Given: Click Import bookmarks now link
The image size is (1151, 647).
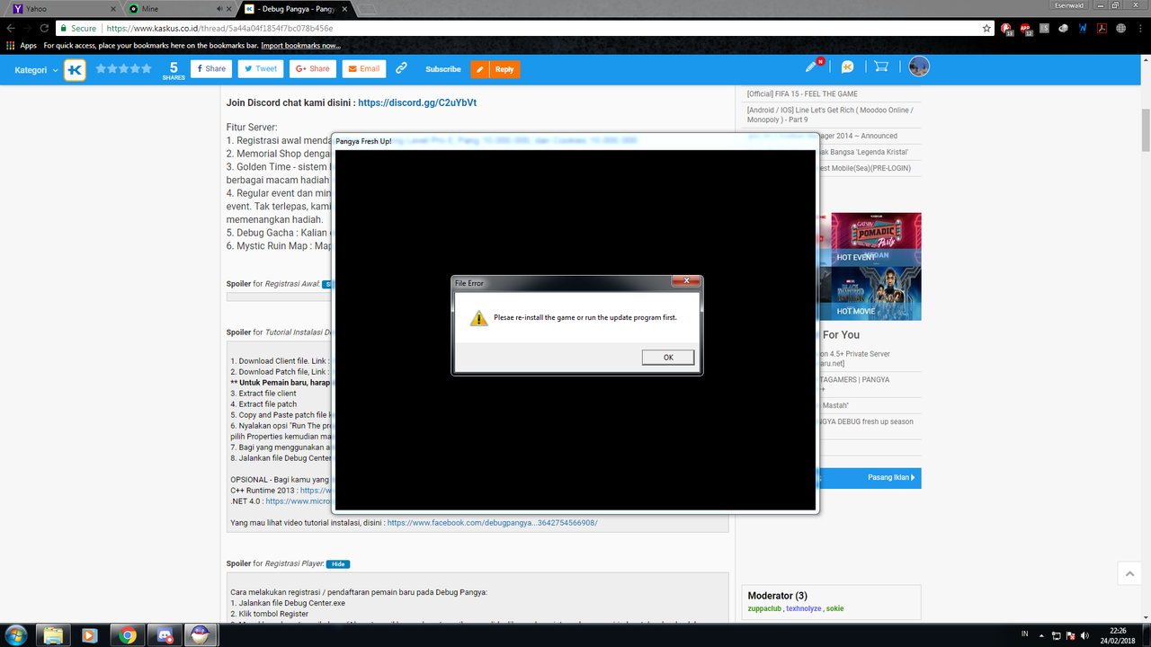Looking at the screenshot, I should [x=300, y=45].
